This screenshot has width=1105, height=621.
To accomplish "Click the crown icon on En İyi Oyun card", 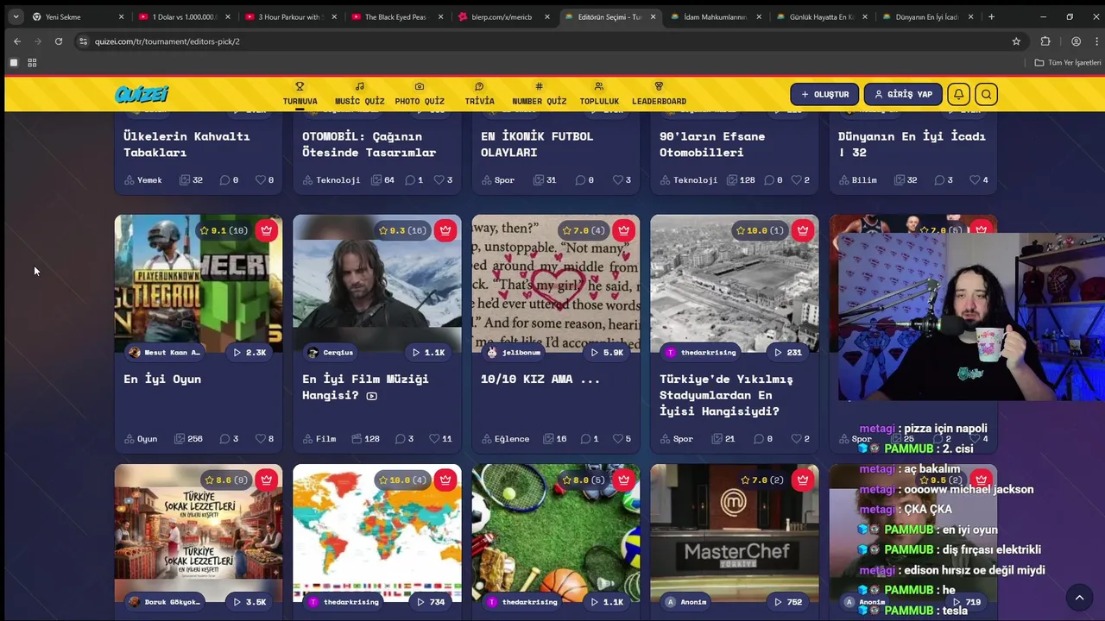I will click(x=266, y=230).
